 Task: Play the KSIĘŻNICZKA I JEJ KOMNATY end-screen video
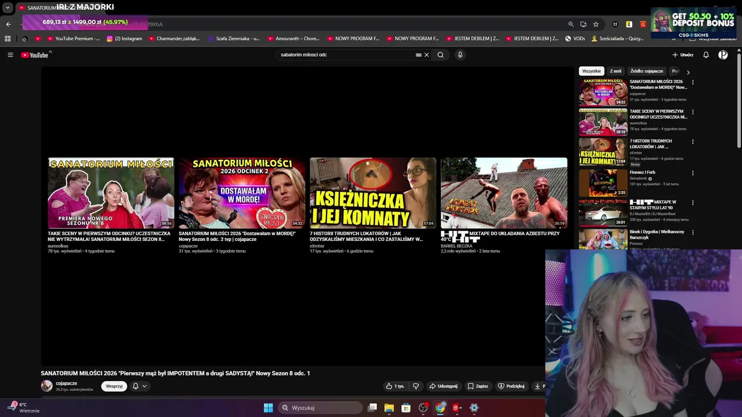click(x=373, y=193)
